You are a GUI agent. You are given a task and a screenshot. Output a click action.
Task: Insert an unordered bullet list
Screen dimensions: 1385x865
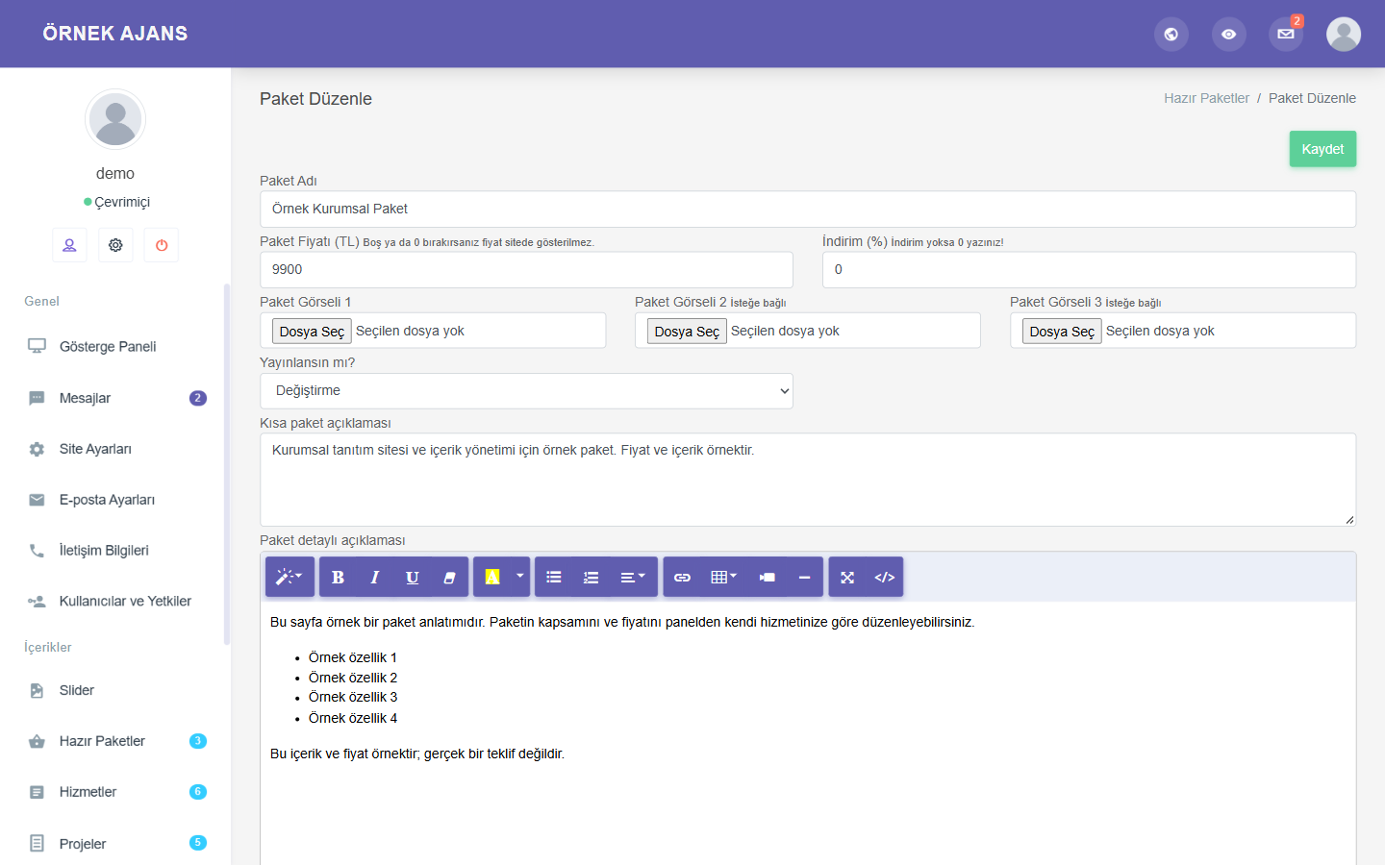coord(554,577)
